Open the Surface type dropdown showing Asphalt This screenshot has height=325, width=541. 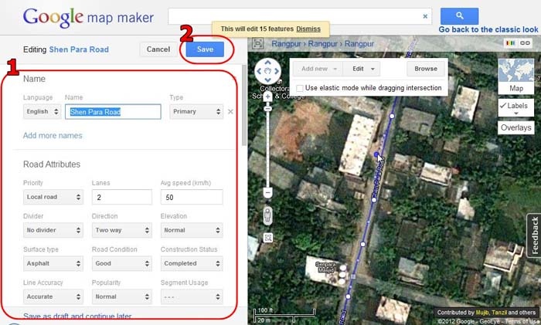click(x=53, y=264)
